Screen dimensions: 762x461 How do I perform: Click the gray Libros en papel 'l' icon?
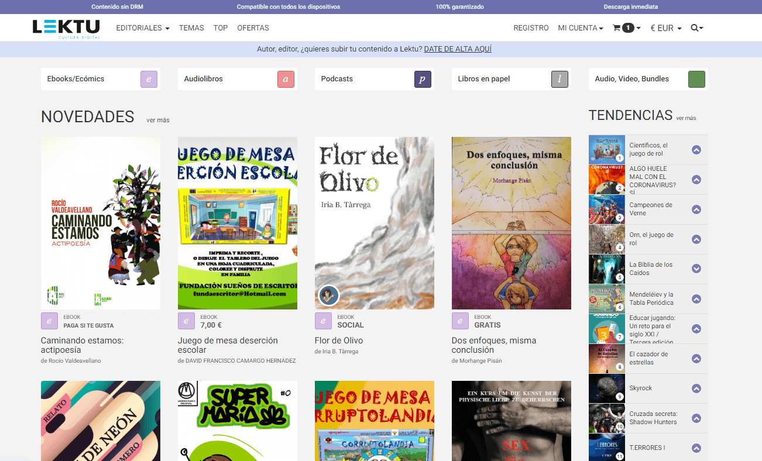pos(560,79)
